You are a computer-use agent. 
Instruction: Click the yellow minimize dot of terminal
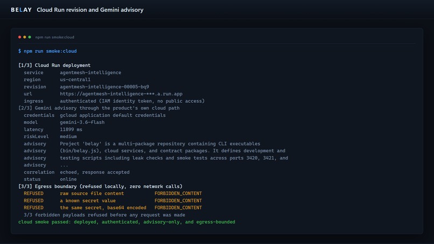click(x=25, y=37)
